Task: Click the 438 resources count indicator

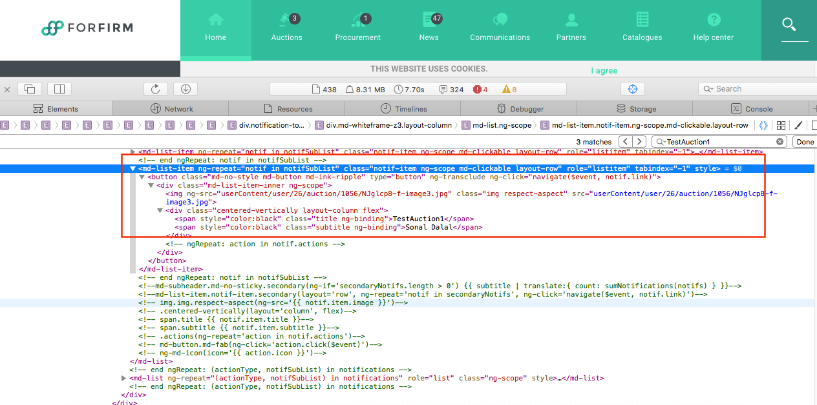Action: [x=324, y=90]
